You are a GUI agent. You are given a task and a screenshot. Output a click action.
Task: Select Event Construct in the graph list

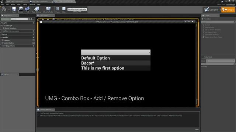(x=11, y=28)
